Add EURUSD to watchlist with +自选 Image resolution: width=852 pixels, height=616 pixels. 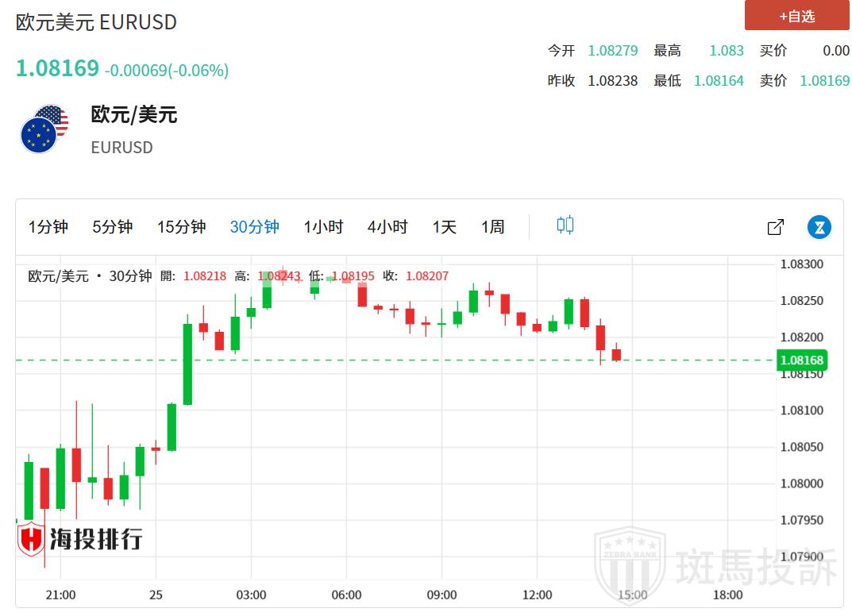[x=796, y=16]
